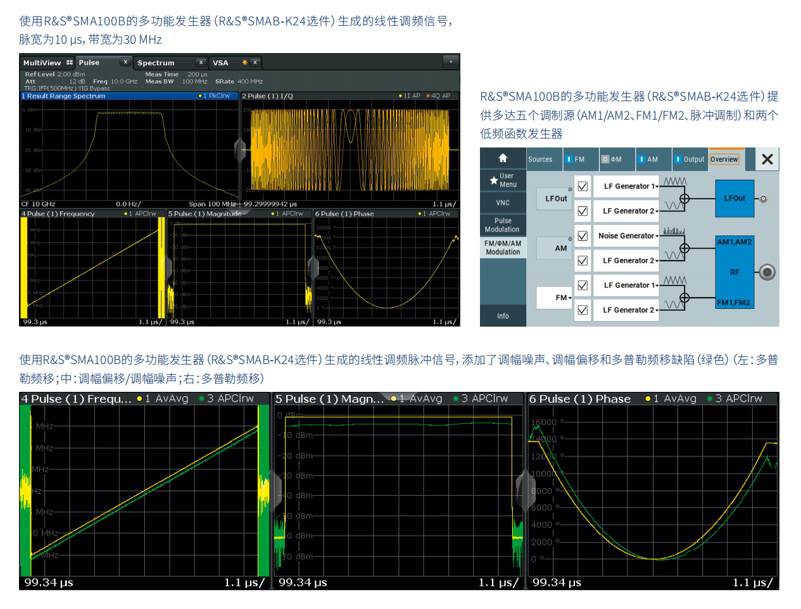
Task: Click the RF output connector icon
Action: click(x=767, y=272)
